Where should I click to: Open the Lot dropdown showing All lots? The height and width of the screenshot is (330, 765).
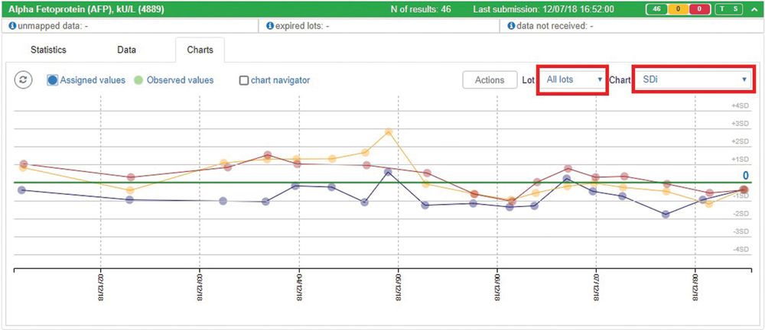pyautogui.click(x=573, y=79)
